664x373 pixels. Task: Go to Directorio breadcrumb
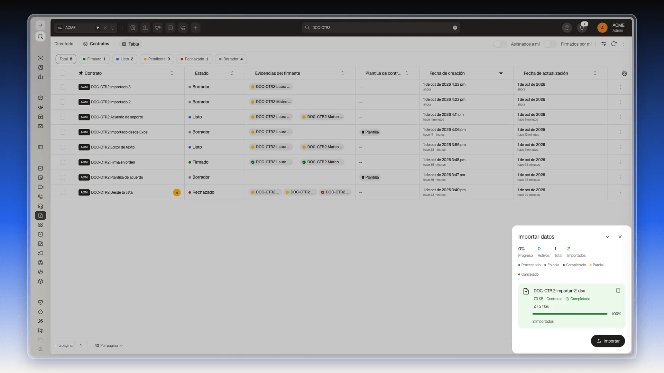(64, 44)
